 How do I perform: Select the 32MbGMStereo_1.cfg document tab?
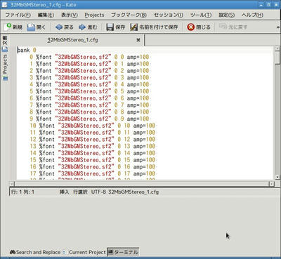click(72, 40)
